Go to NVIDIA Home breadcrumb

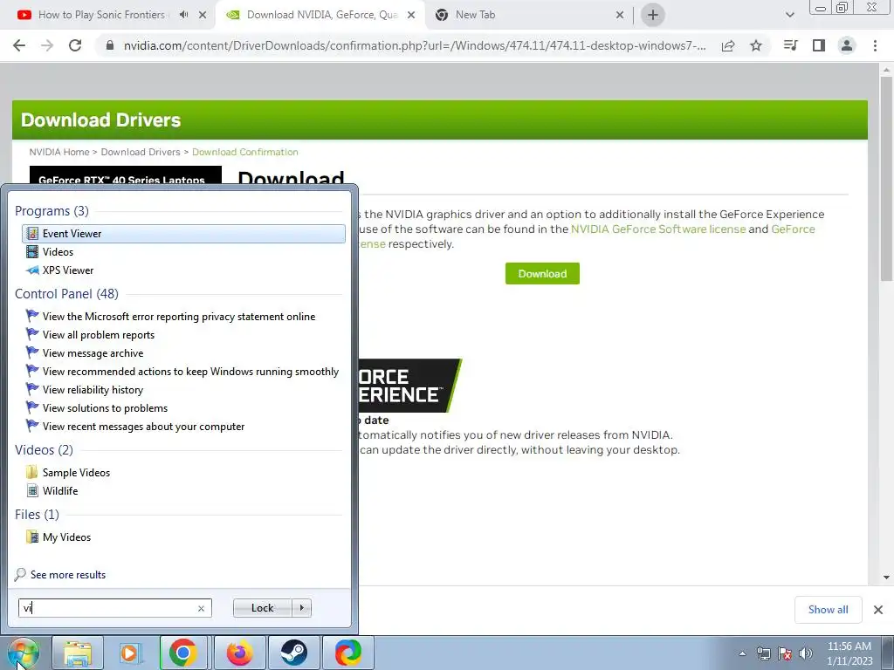(59, 152)
